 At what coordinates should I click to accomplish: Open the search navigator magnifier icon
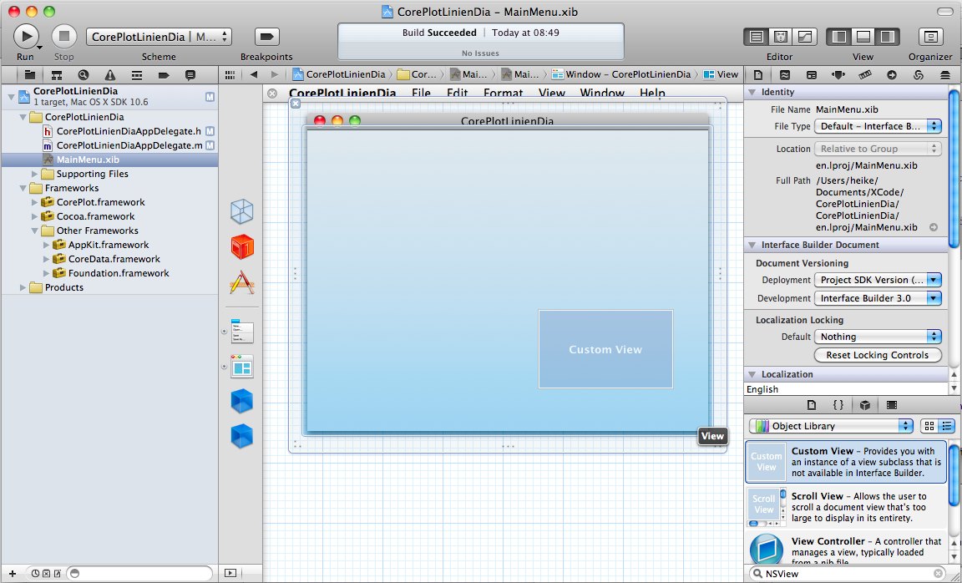point(83,75)
